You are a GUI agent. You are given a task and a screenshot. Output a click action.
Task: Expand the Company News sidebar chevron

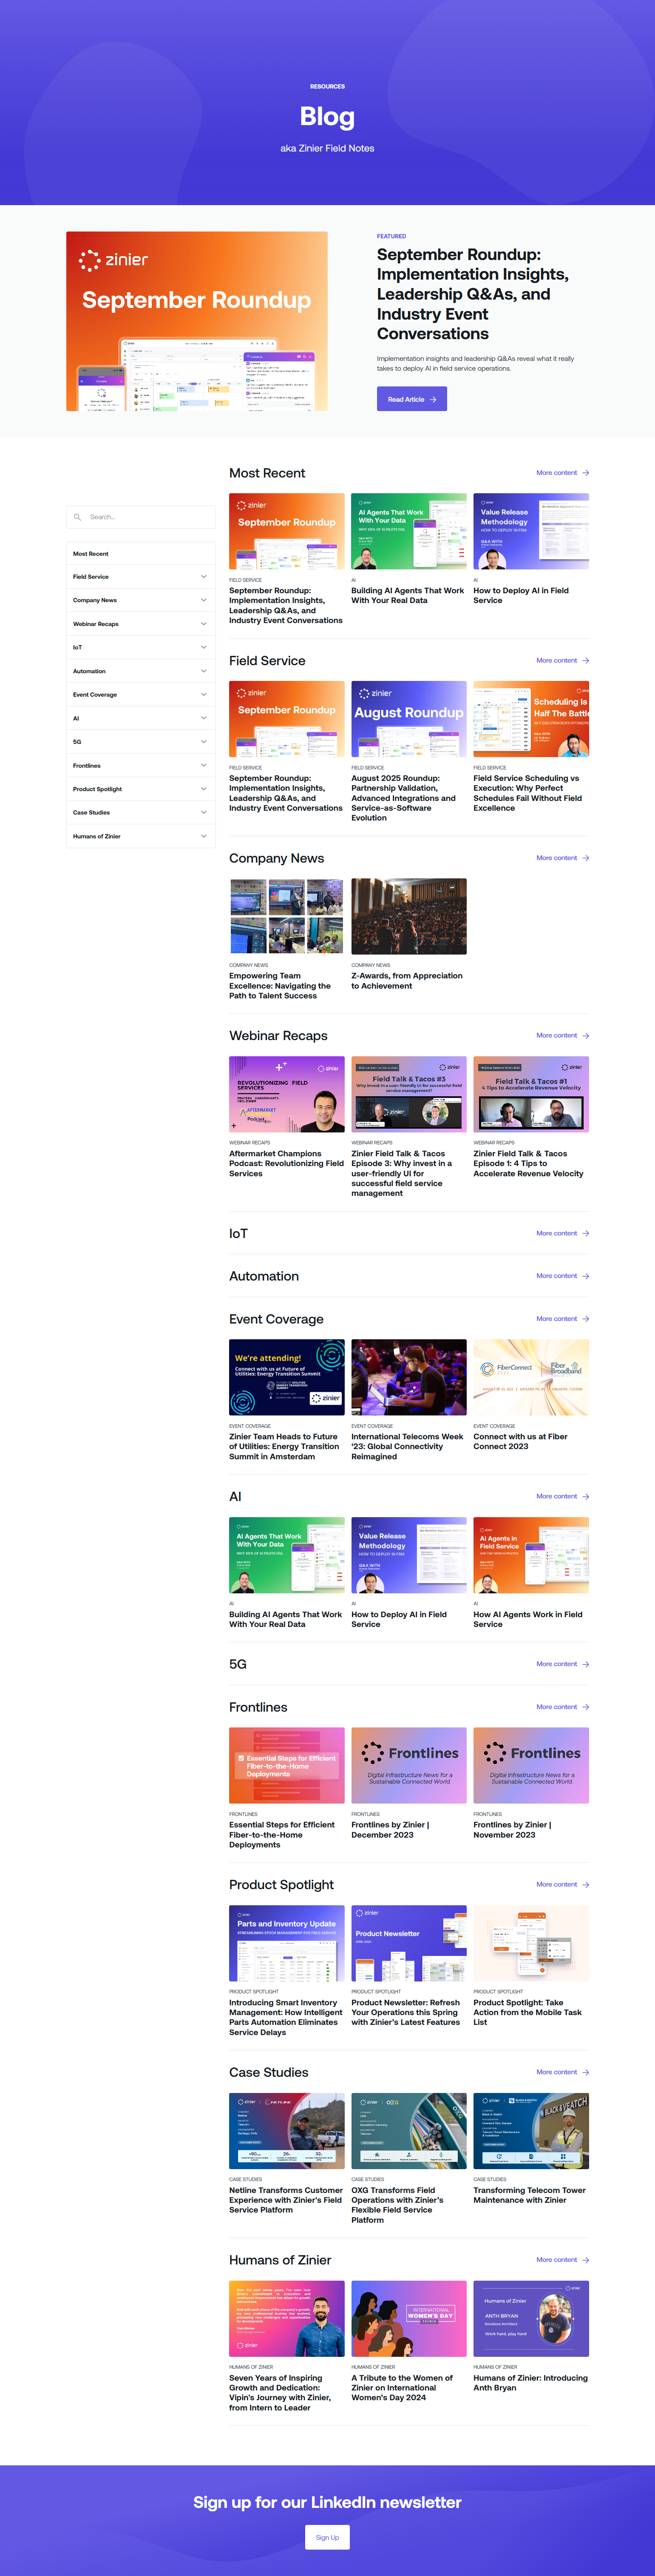point(204,600)
